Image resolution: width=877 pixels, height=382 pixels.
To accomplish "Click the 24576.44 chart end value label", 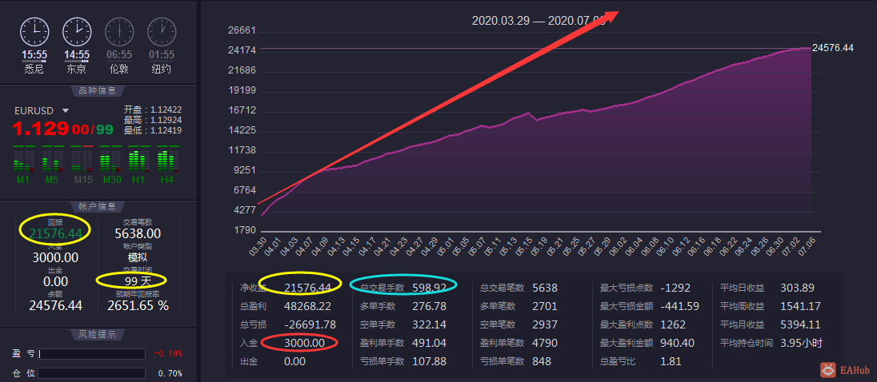I will point(833,48).
